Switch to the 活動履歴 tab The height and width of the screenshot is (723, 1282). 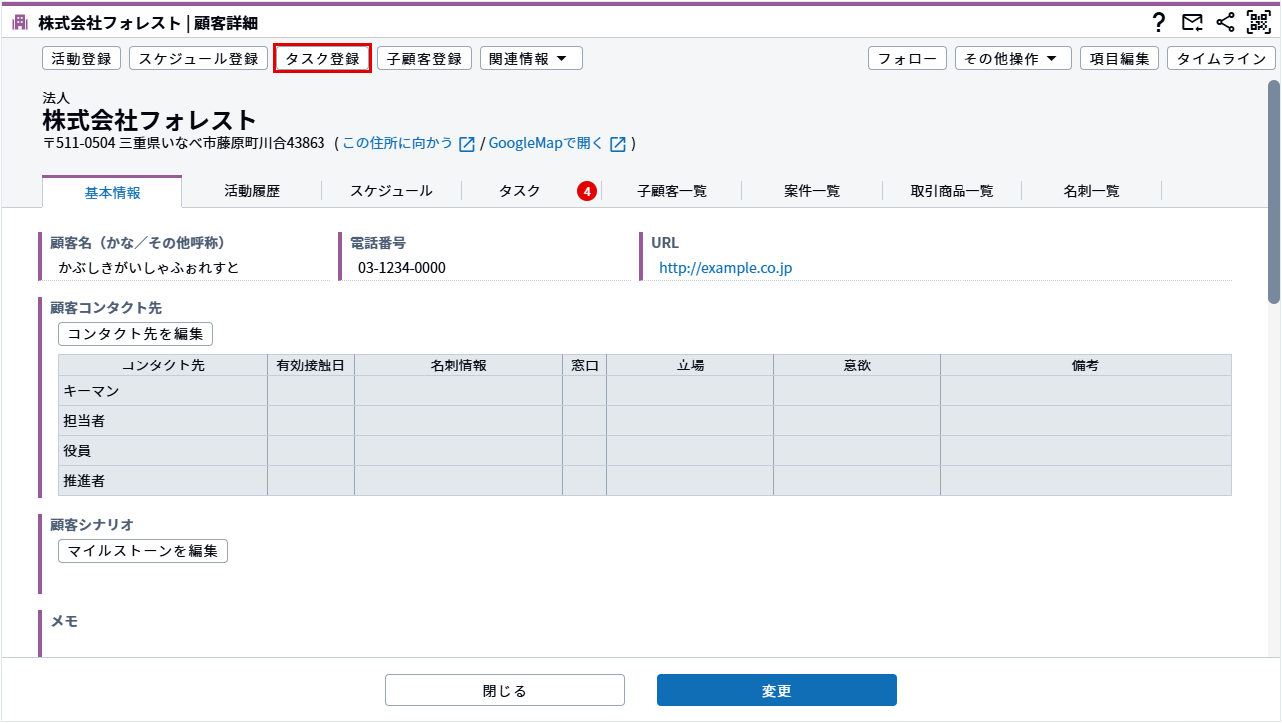click(252, 191)
